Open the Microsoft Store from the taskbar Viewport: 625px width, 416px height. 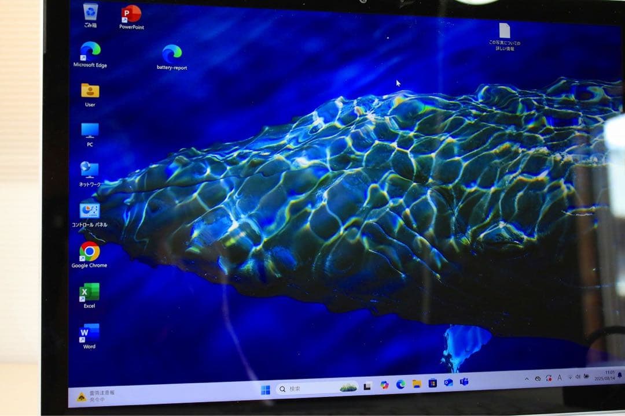(433, 384)
